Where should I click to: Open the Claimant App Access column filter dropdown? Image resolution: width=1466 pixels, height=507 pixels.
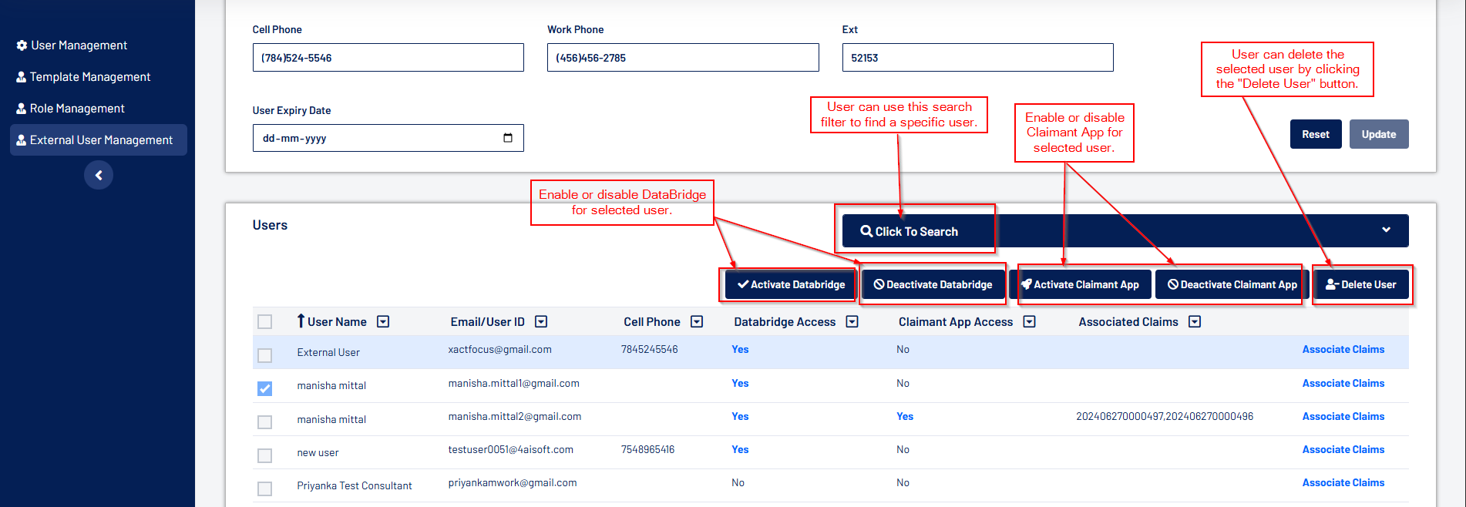(x=1029, y=322)
